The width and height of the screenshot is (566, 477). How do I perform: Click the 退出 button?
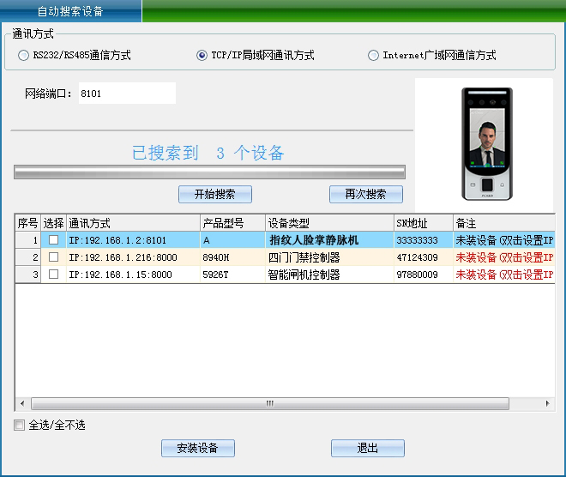tap(367, 448)
